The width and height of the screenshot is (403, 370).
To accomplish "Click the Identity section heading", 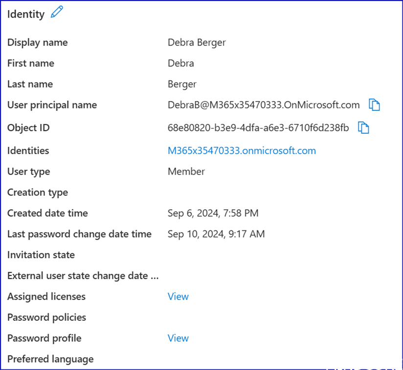I will click(x=25, y=14).
